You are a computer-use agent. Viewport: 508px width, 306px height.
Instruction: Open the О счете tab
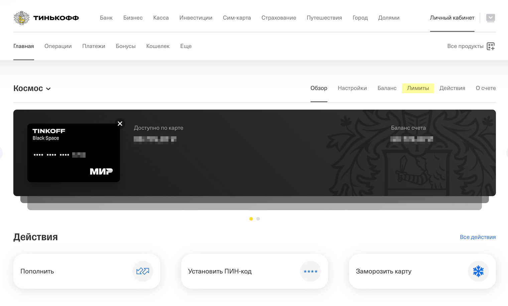[486, 88]
